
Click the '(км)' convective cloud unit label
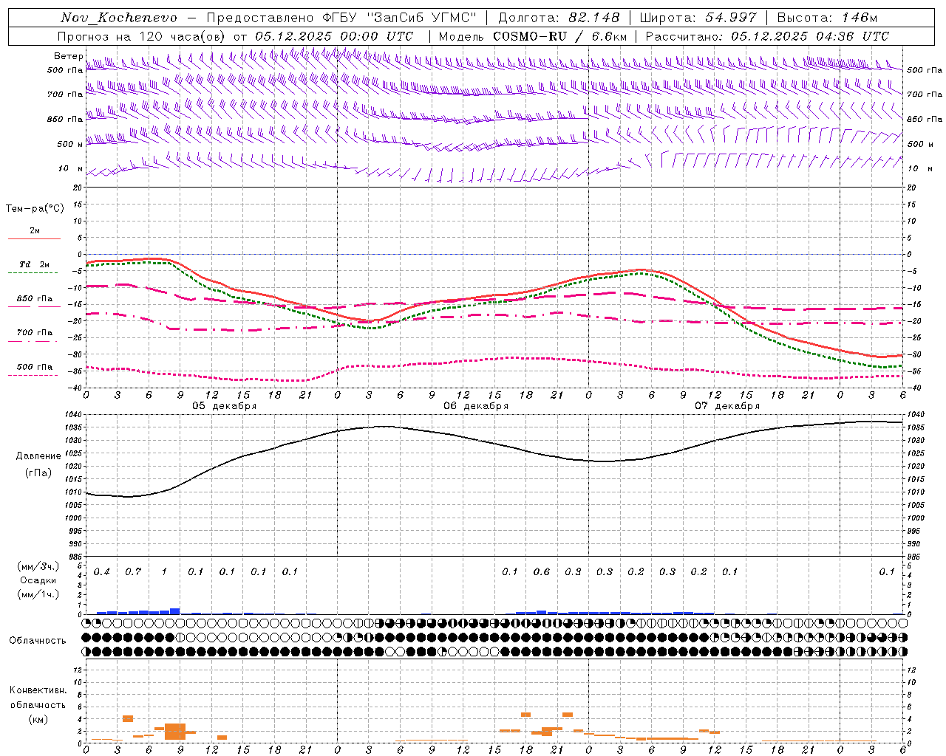click(38, 719)
